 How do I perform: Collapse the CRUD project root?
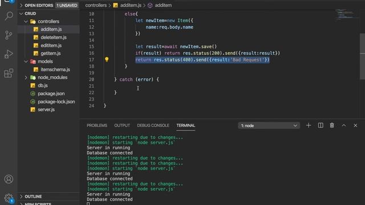pyautogui.click(x=30, y=14)
